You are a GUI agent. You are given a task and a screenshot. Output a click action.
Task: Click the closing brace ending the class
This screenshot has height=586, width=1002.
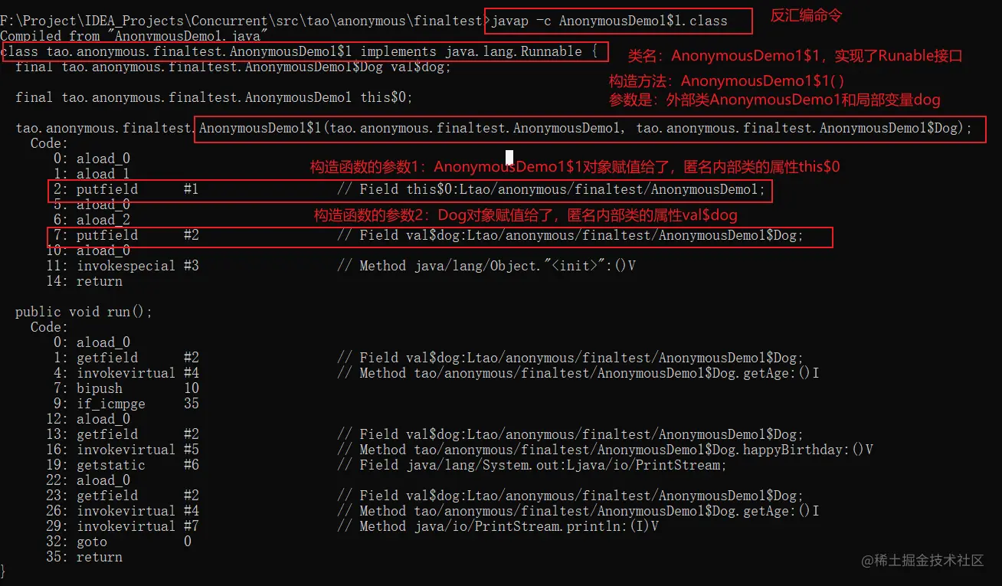(3, 571)
